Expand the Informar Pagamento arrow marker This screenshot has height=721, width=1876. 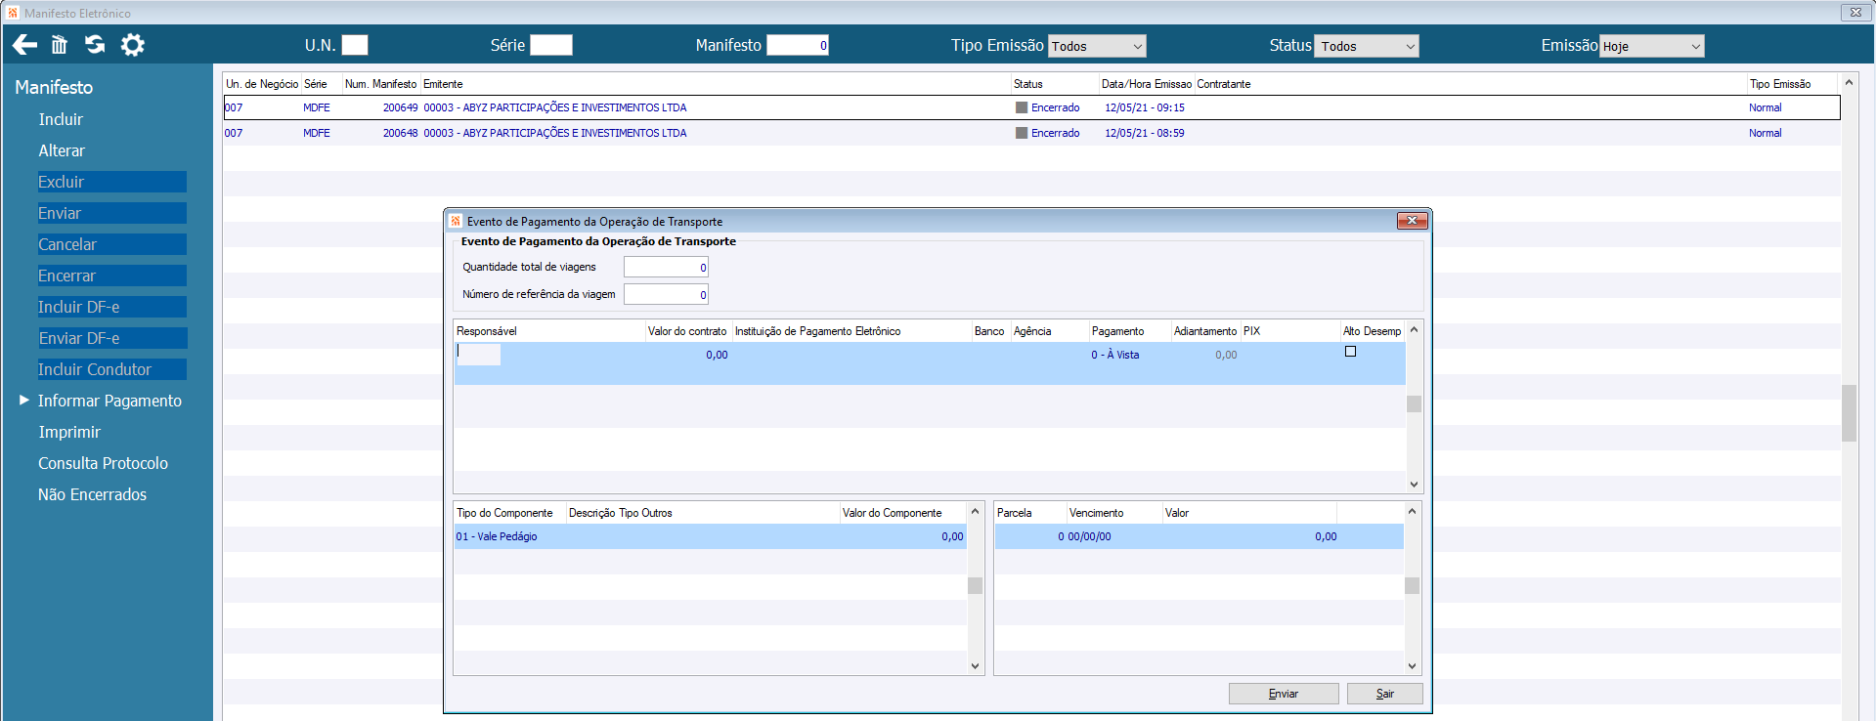pyautogui.click(x=24, y=401)
